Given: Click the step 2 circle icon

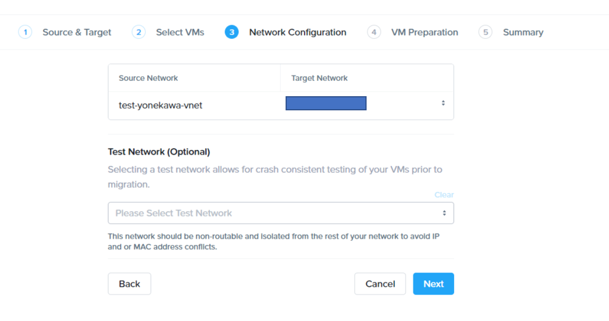Looking at the screenshot, I should coord(138,32).
